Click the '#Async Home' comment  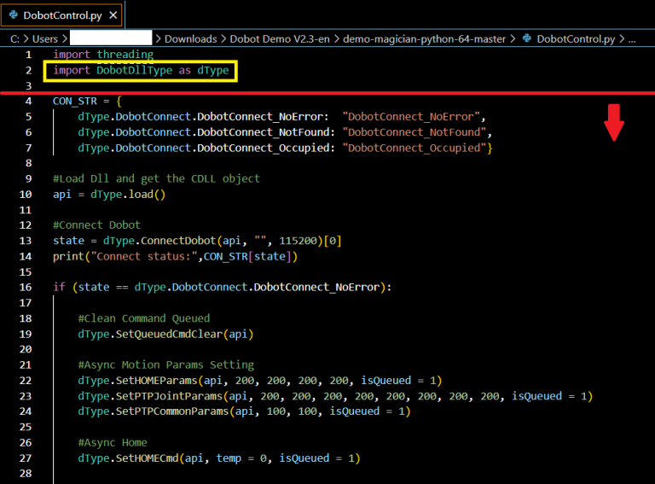[113, 443]
